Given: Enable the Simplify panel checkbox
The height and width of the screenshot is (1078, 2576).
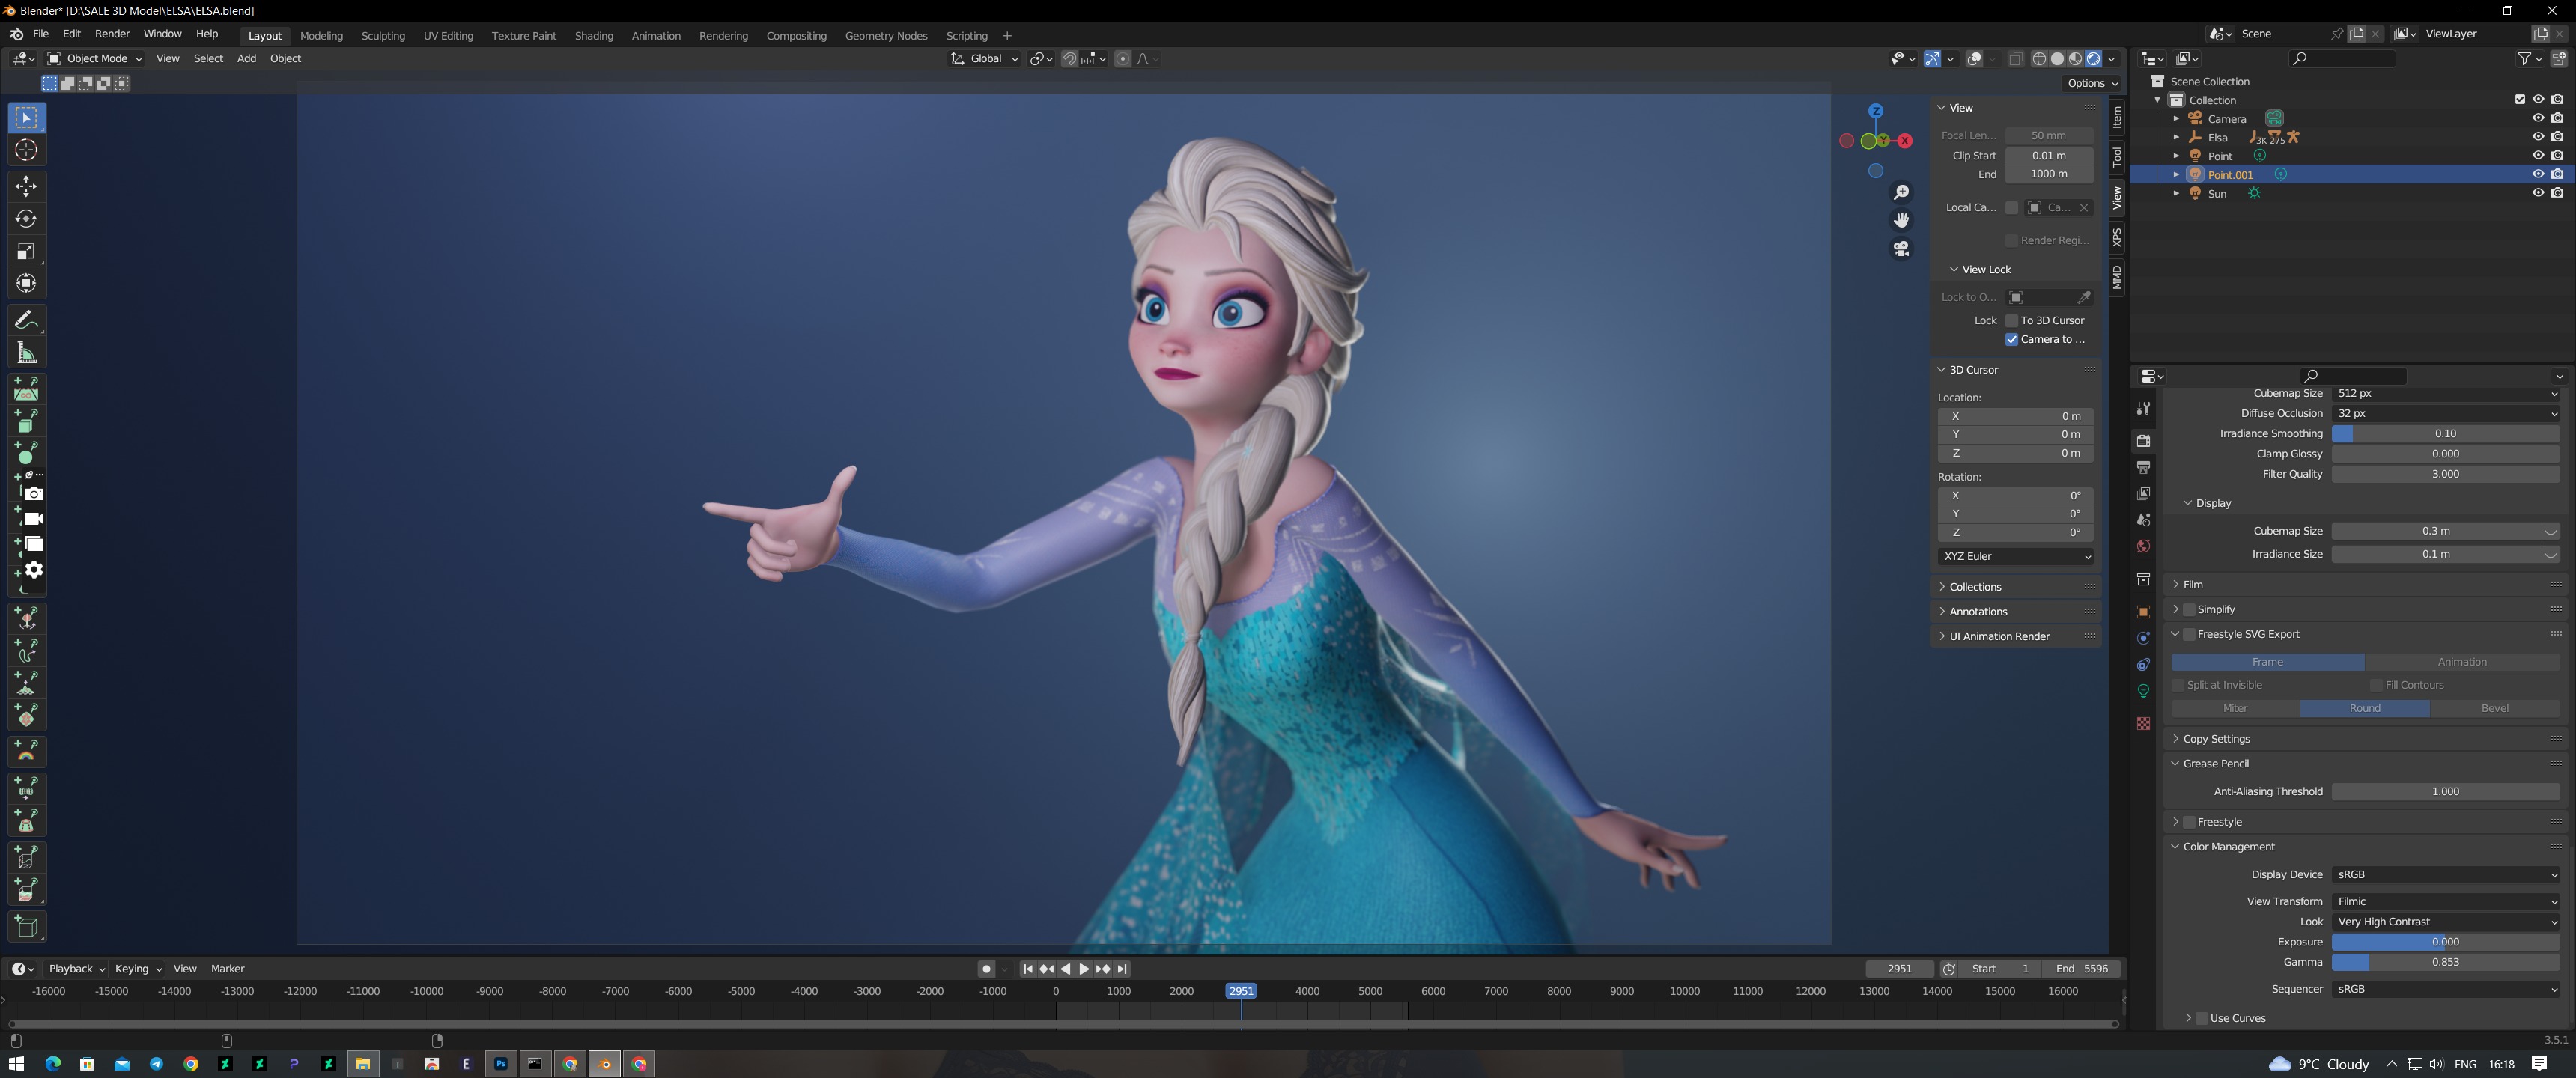Looking at the screenshot, I should [2189, 609].
